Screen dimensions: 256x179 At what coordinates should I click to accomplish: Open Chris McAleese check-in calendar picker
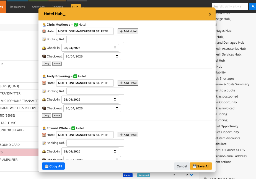click(x=115, y=48)
